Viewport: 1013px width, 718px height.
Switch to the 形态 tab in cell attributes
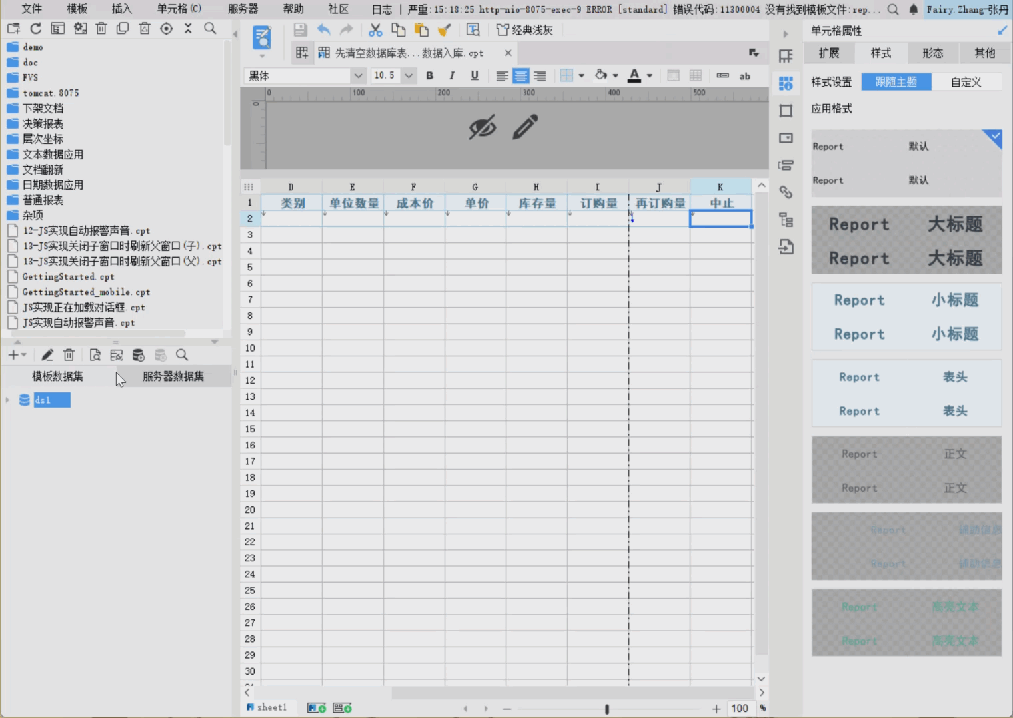pos(932,53)
